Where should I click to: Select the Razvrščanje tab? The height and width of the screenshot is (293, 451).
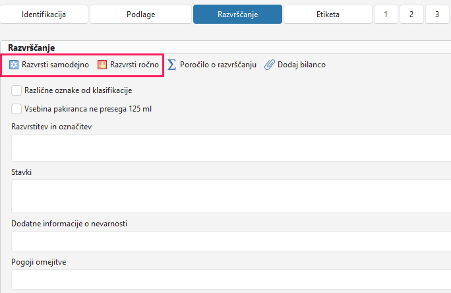tap(237, 15)
